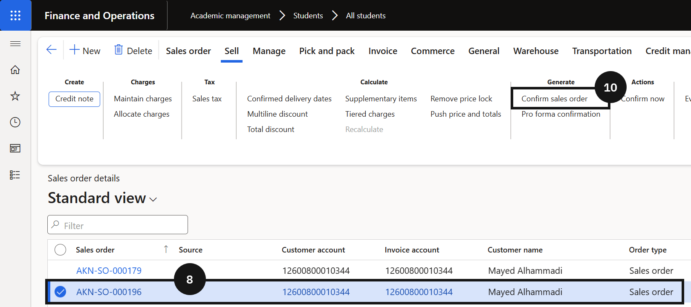Open Maintain charges

[143, 99]
